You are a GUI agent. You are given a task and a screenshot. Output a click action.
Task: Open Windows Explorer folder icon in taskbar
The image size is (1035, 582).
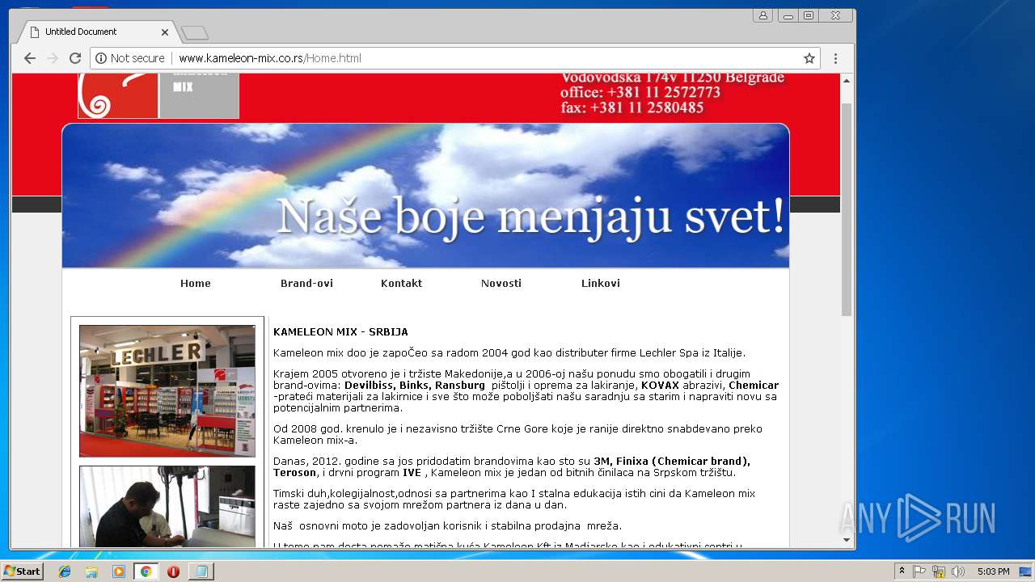click(91, 571)
